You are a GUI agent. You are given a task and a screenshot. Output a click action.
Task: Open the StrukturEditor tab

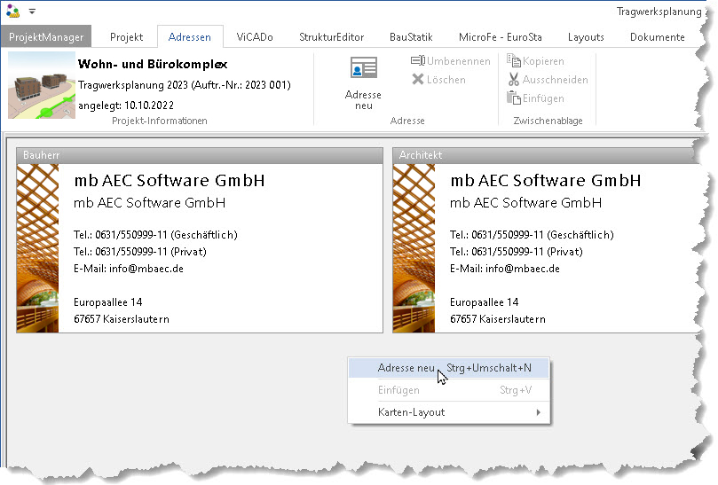click(x=332, y=37)
